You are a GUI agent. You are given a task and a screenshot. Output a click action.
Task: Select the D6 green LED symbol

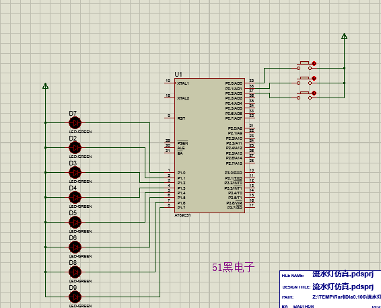(75, 247)
